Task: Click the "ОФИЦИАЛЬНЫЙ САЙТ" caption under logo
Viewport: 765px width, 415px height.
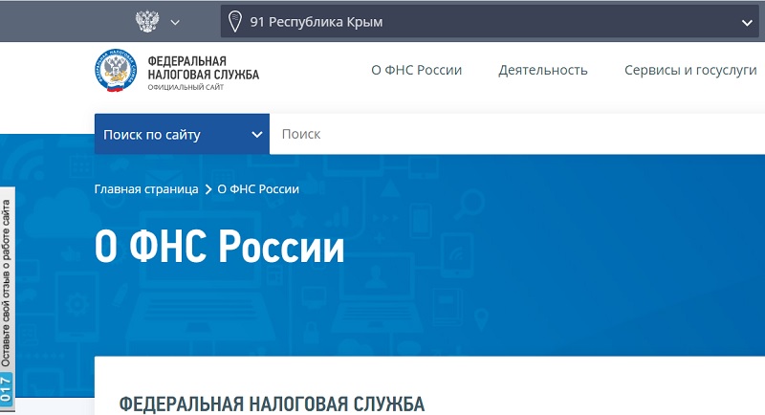Action: coord(186,87)
